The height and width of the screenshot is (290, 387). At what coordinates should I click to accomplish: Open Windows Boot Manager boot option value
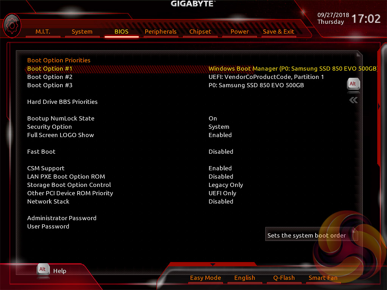click(293, 69)
